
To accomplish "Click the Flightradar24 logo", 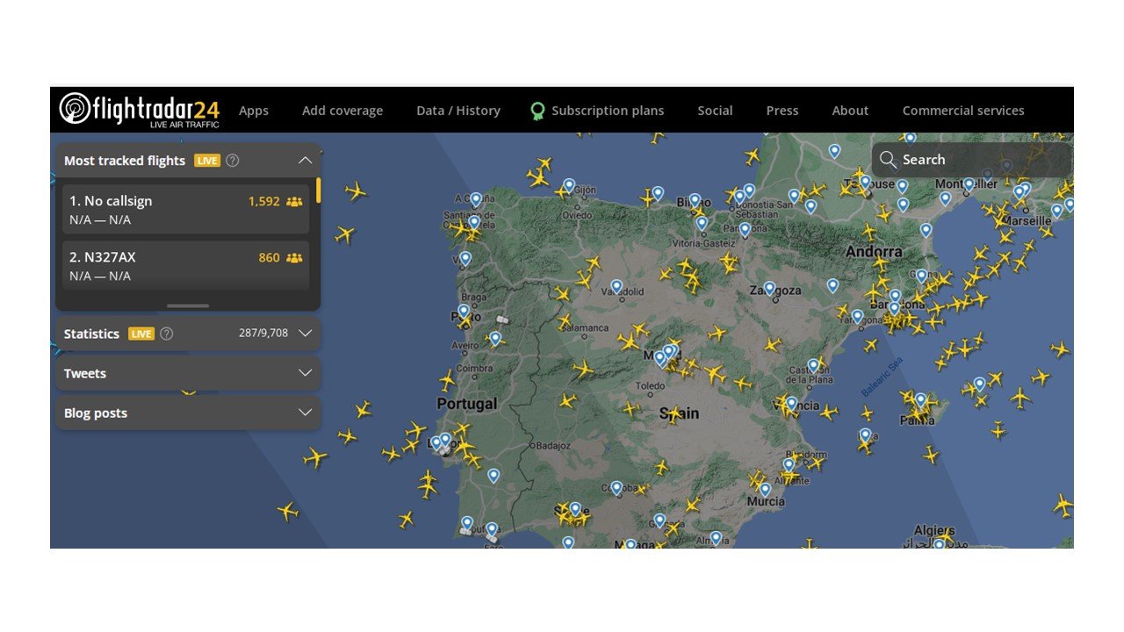I will [140, 110].
